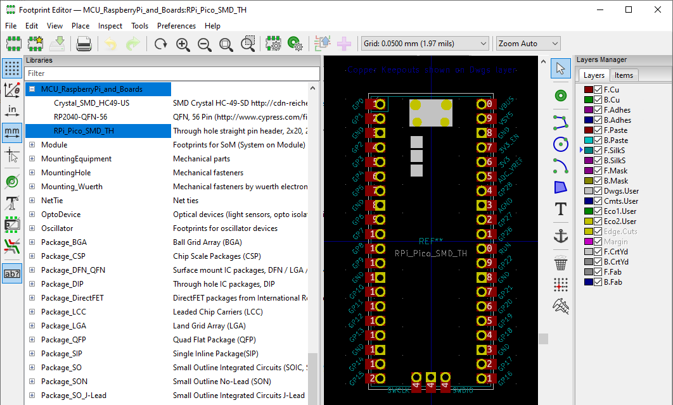Select the Add Pad tool
The height and width of the screenshot is (405, 673).
(560, 95)
